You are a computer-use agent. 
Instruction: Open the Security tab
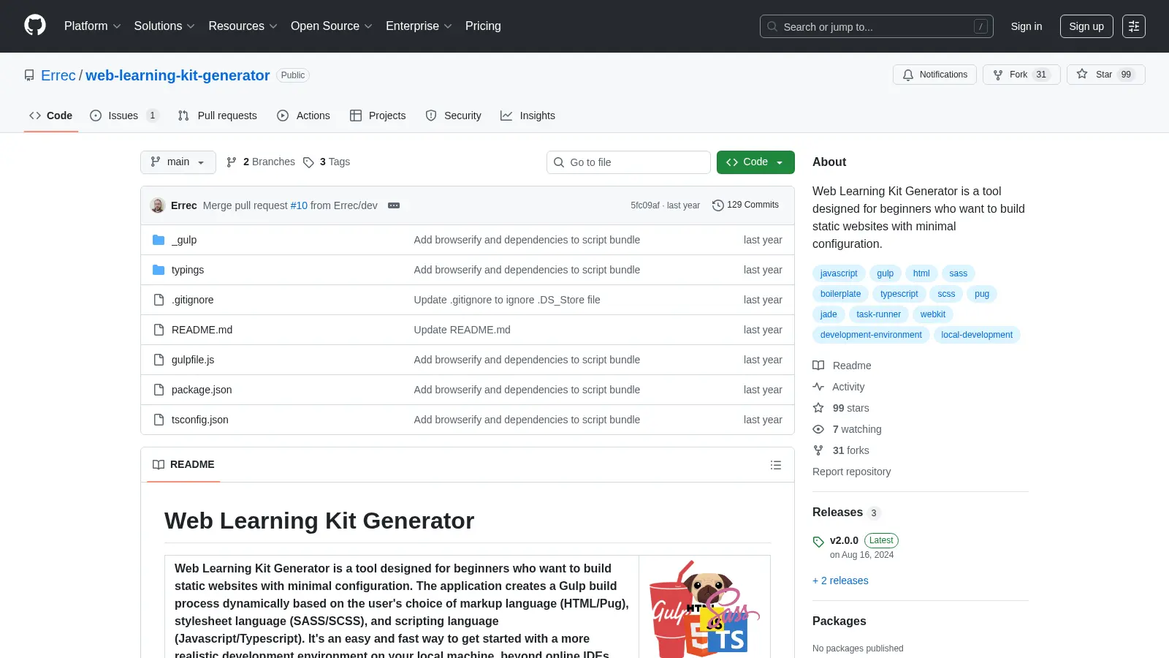(453, 116)
